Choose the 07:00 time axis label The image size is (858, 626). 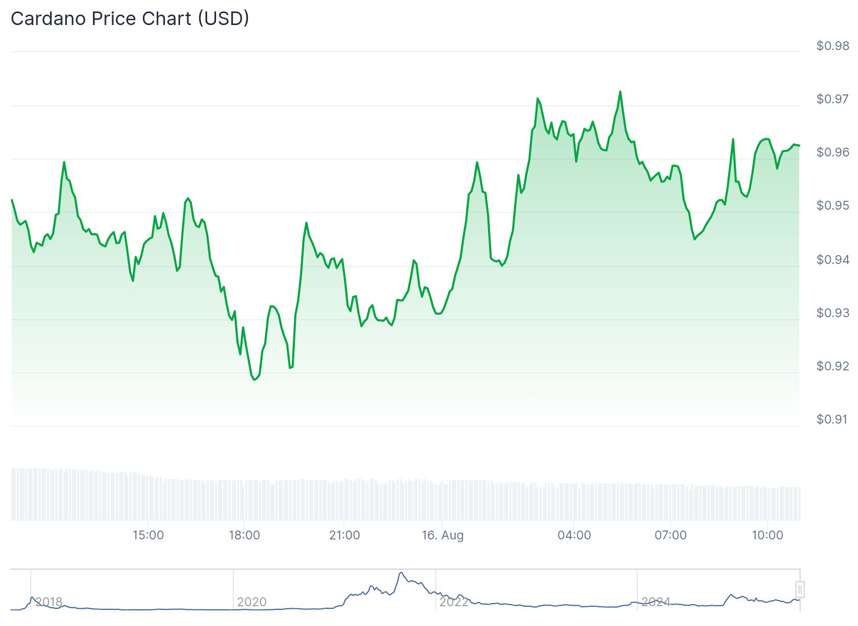pos(671,535)
